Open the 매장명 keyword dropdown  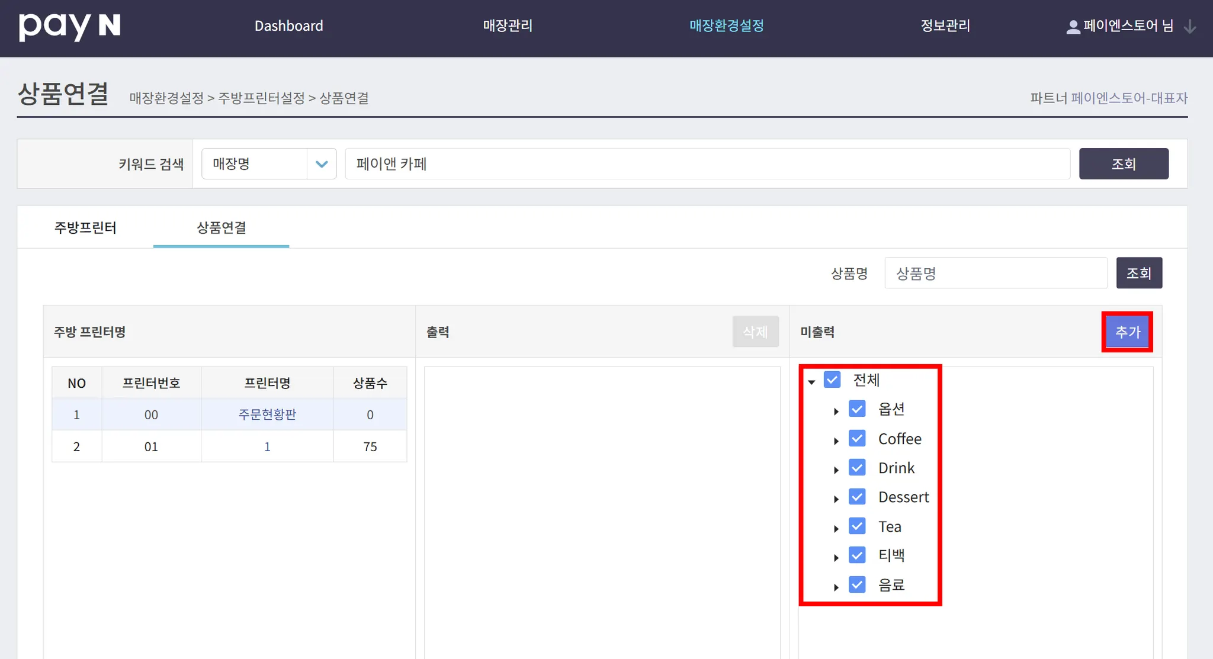click(269, 164)
